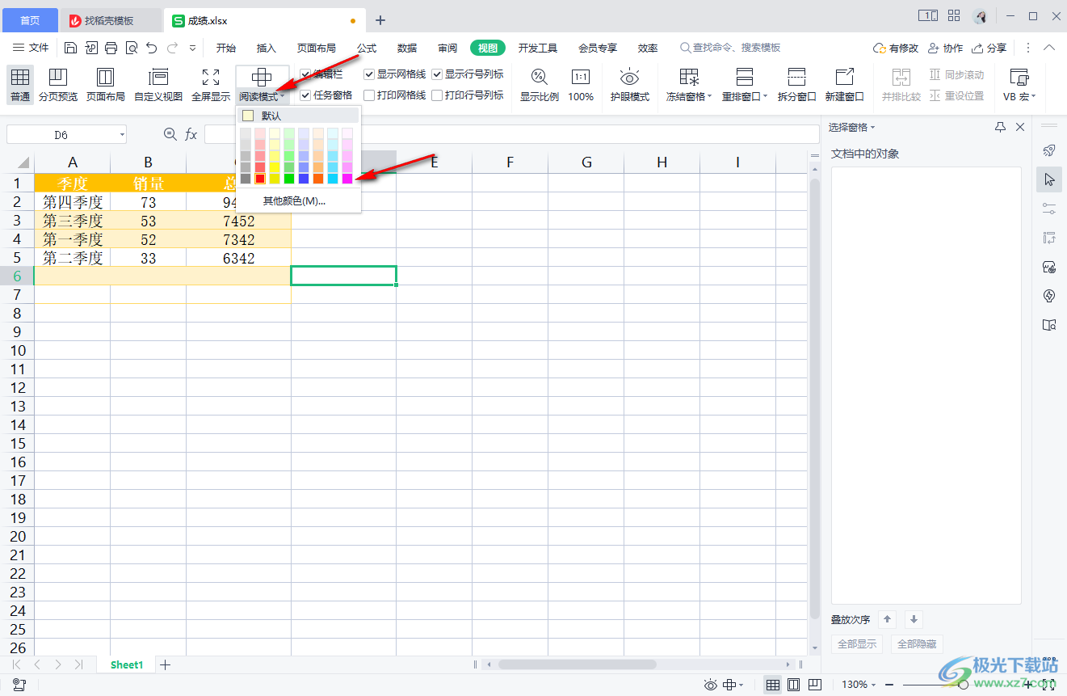This screenshot has width=1067, height=696.
Task: Pick the magenta swatch in bottom row
Action: (347, 179)
